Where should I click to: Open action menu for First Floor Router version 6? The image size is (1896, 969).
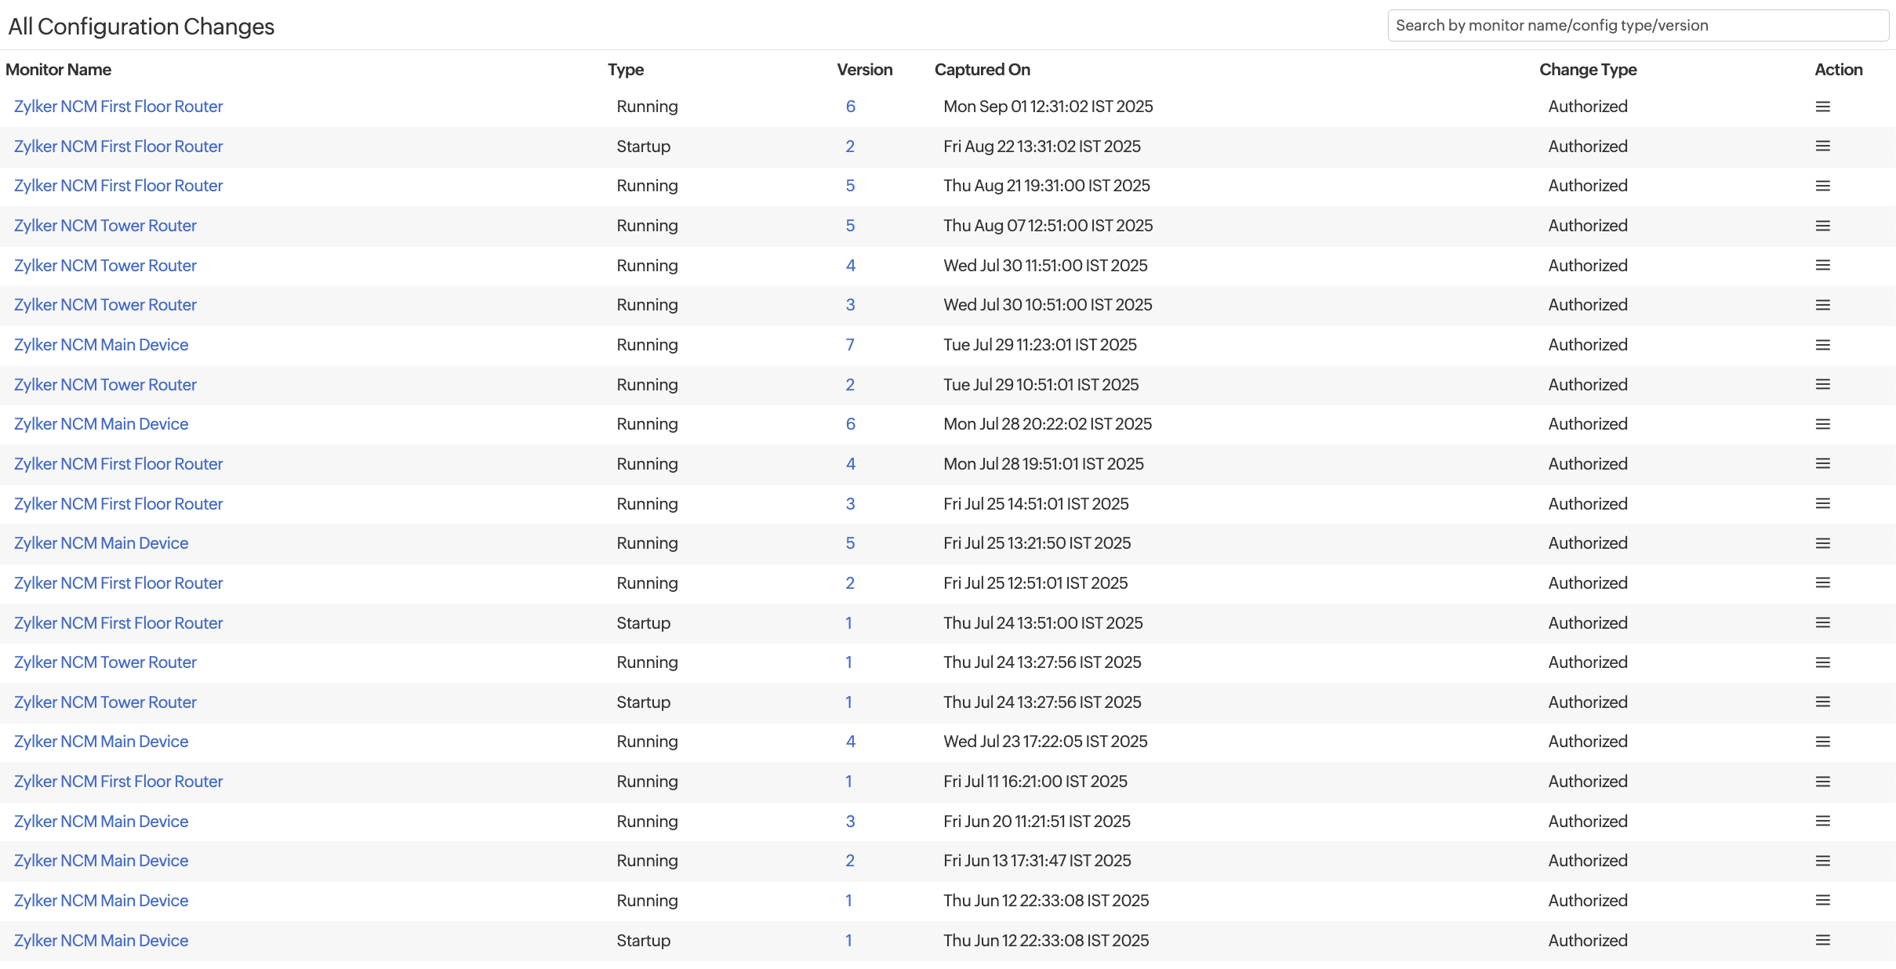point(1822,107)
